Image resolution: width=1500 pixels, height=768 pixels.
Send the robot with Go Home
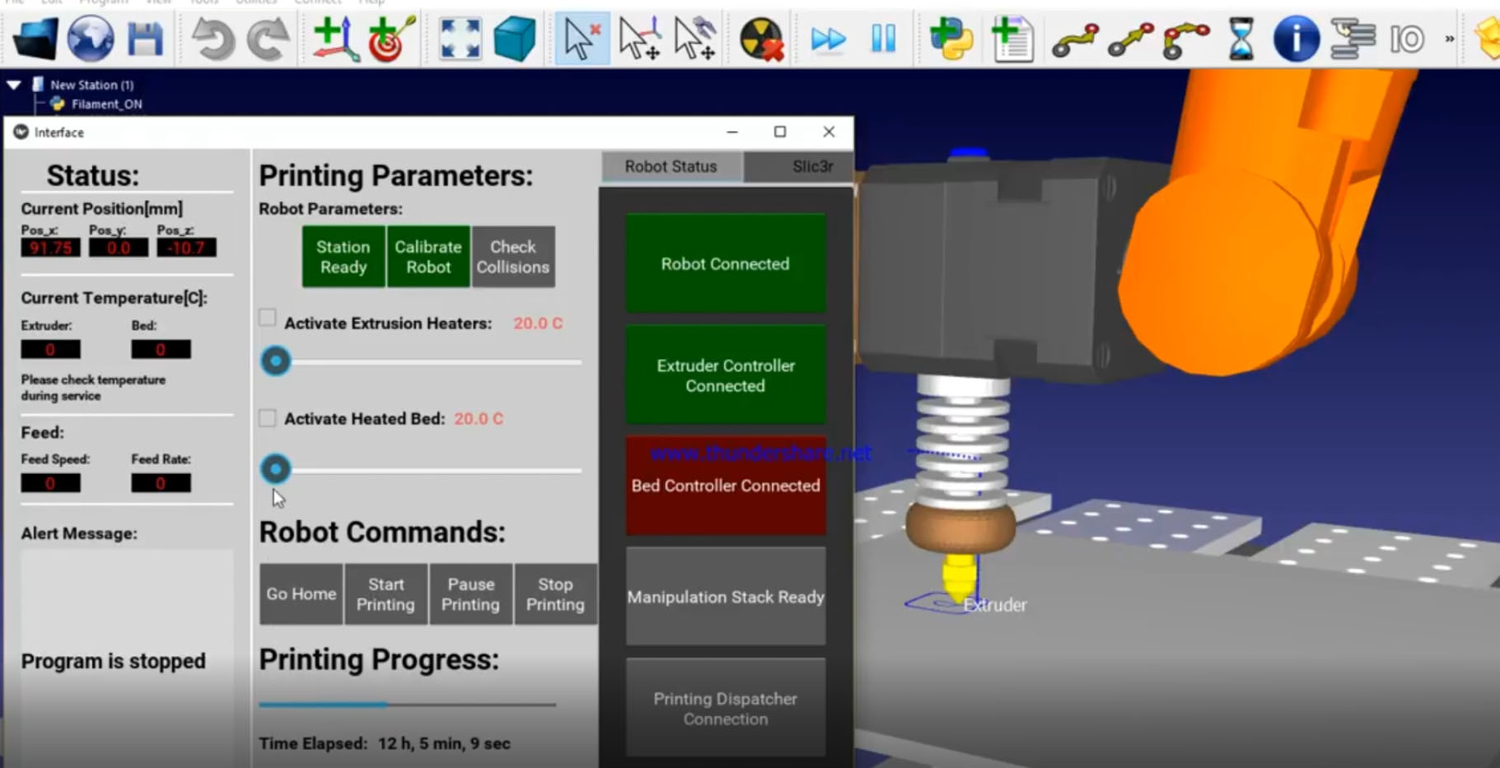click(301, 593)
